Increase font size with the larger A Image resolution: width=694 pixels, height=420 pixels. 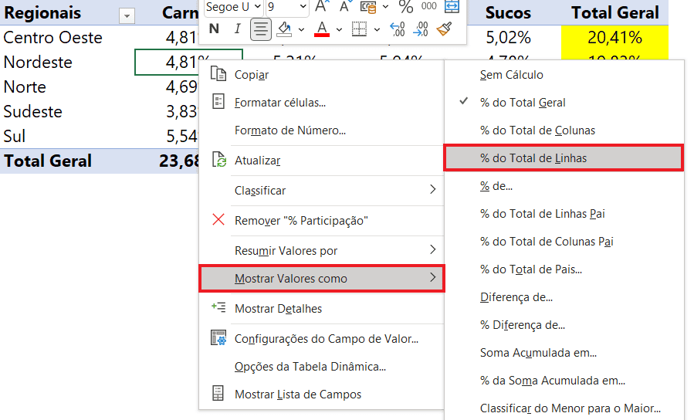click(x=323, y=7)
